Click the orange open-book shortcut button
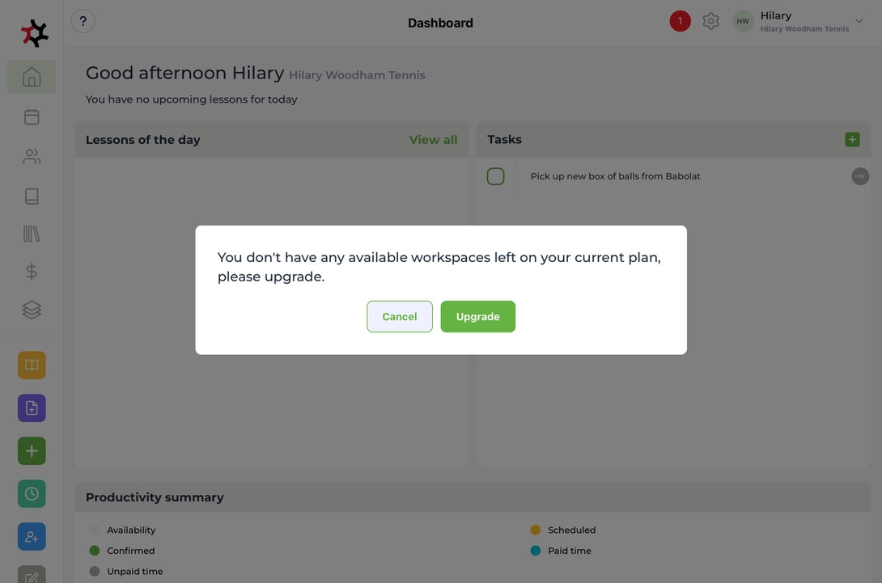The width and height of the screenshot is (882, 583). coord(32,365)
